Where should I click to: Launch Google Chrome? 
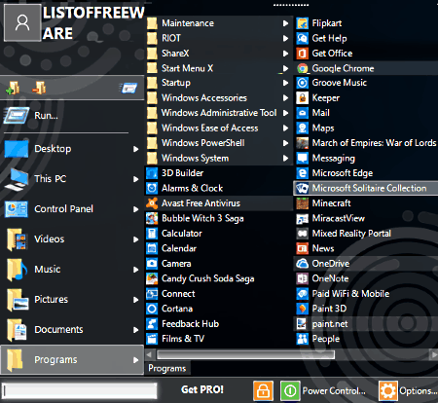tap(366, 68)
